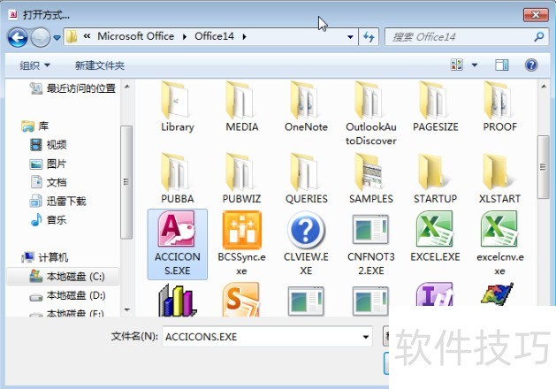The image size is (556, 389).
Task: Select 图片 library
Action: click(x=49, y=164)
